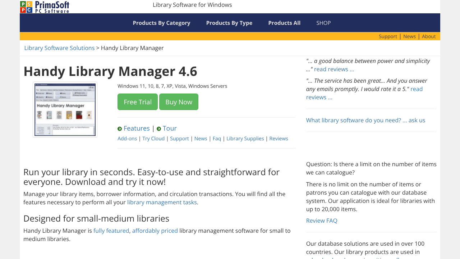Screen dimensions: 460x259
Task: Go to the SHOP menu item
Action: [x=323, y=23]
